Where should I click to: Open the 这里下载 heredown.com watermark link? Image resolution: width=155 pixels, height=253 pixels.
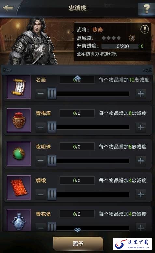(x=132, y=244)
